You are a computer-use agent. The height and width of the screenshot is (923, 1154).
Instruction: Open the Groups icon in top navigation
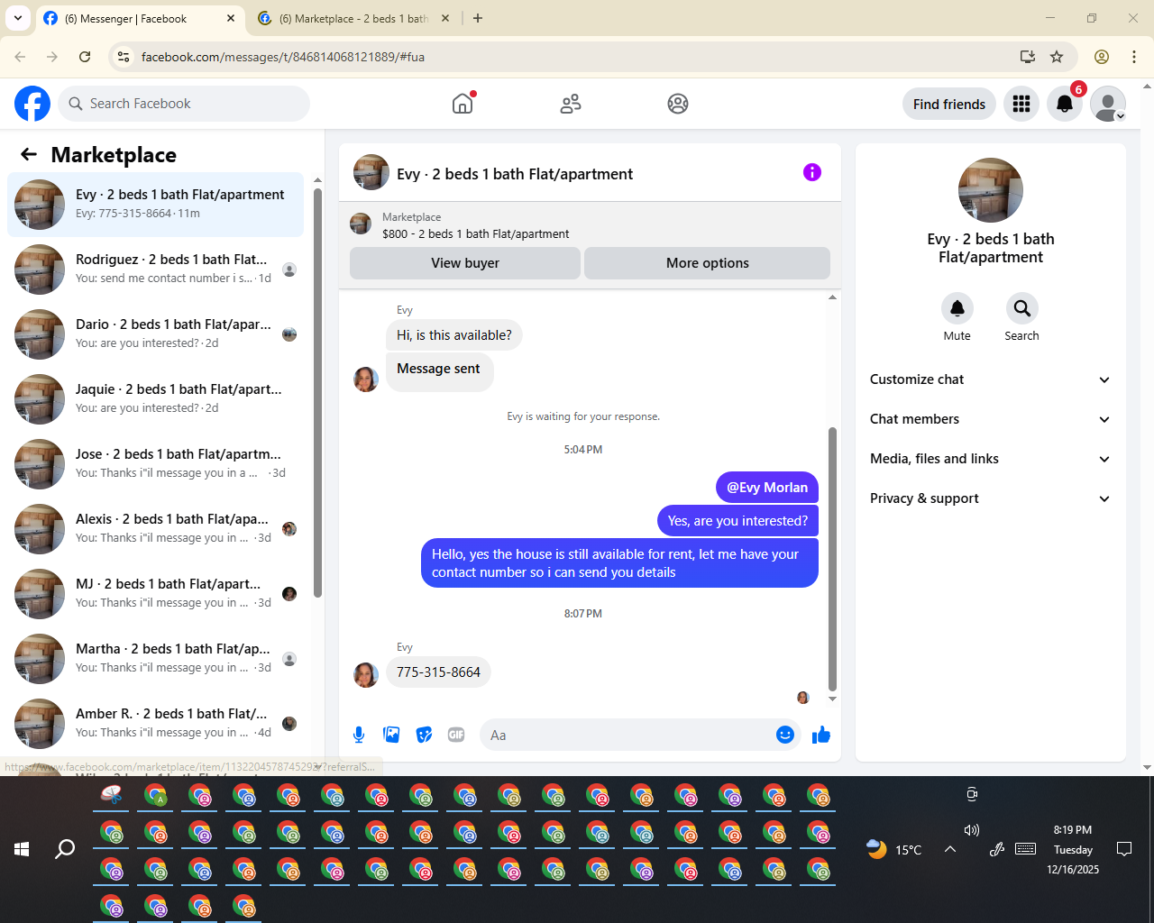pyautogui.click(x=678, y=104)
